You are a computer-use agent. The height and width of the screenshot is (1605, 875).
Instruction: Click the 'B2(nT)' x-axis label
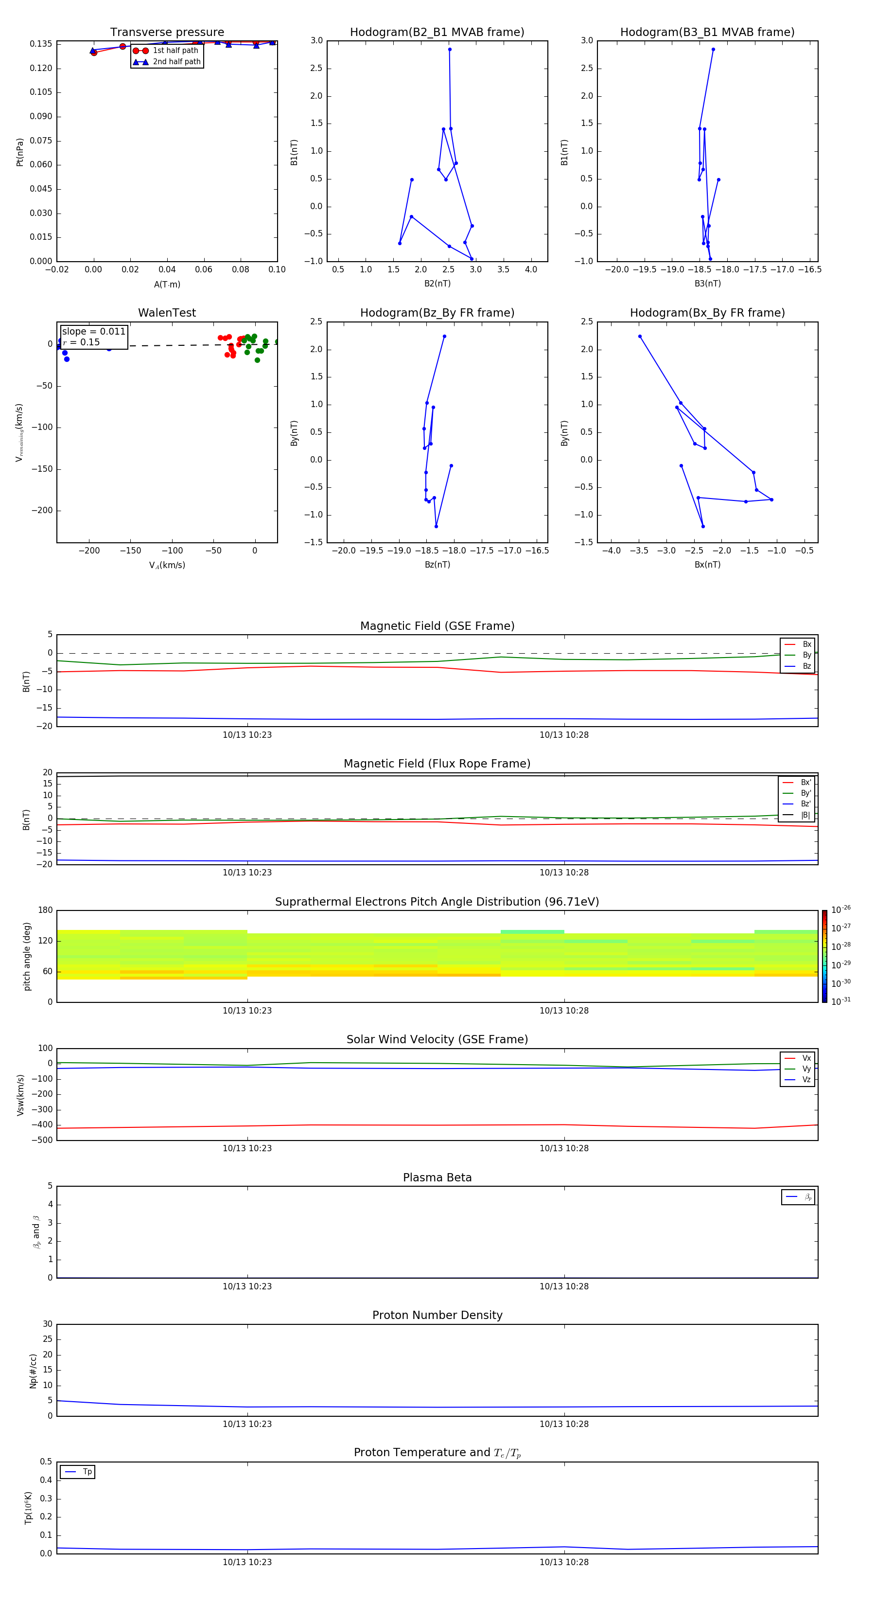tap(437, 284)
